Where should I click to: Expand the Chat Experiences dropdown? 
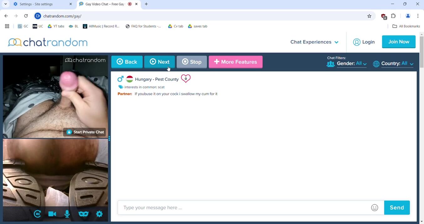click(x=314, y=42)
